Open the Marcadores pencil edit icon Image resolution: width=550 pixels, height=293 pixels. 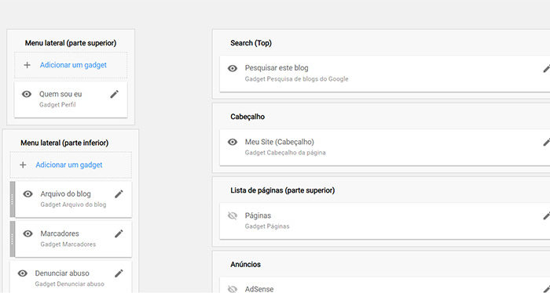119,233
